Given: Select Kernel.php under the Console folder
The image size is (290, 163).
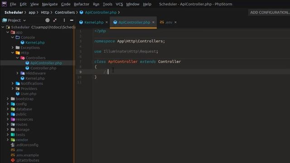Looking at the screenshot, I should [x=35, y=43].
